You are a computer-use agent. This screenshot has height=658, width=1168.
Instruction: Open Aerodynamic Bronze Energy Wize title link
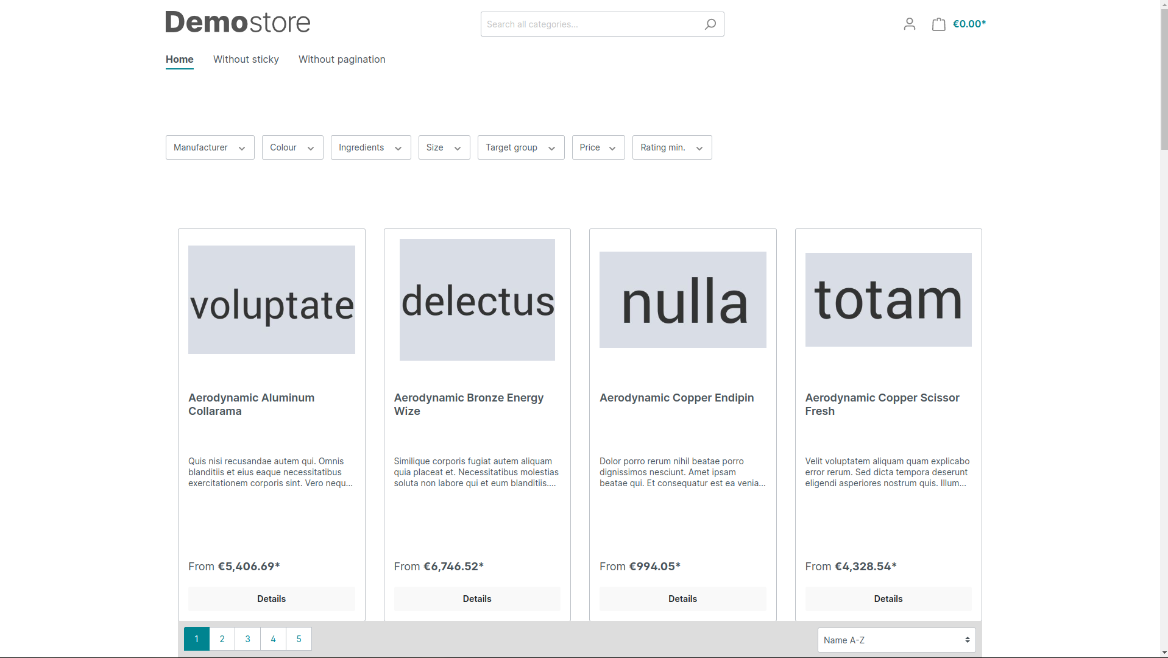pyautogui.click(x=469, y=405)
